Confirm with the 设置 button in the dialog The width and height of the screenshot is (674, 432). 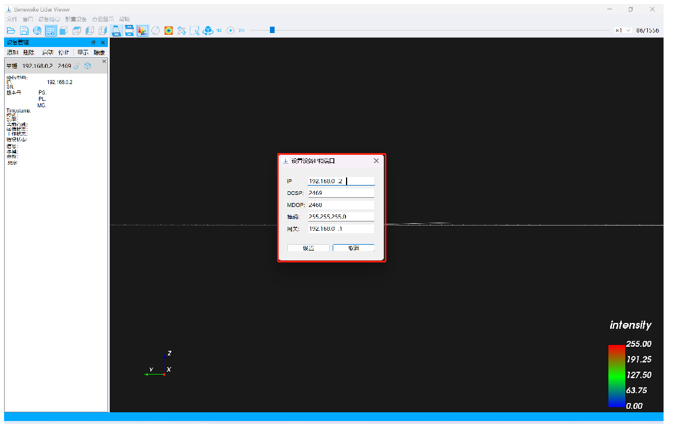(x=308, y=248)
